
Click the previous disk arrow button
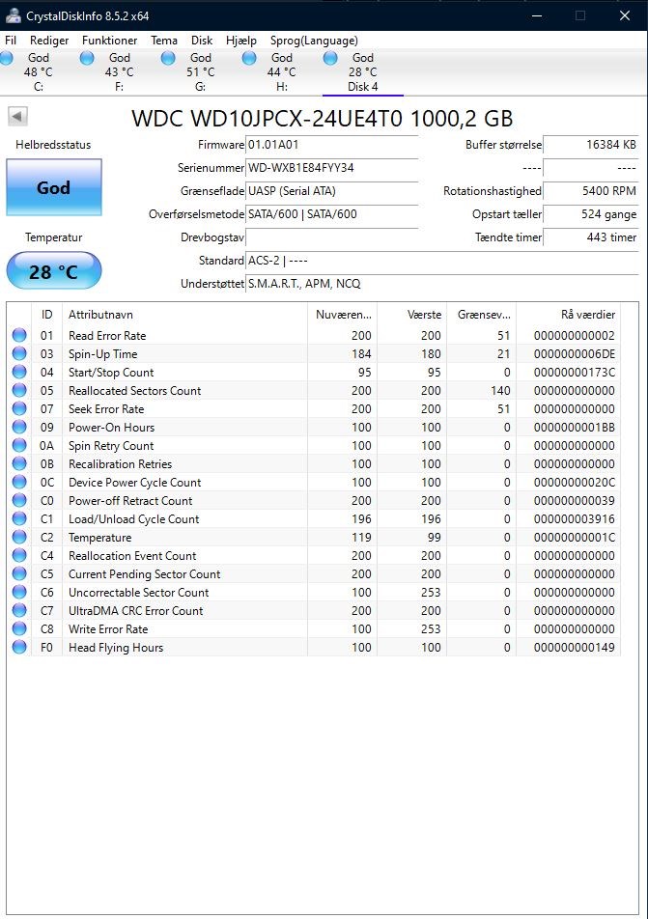[x=17, y=116]
